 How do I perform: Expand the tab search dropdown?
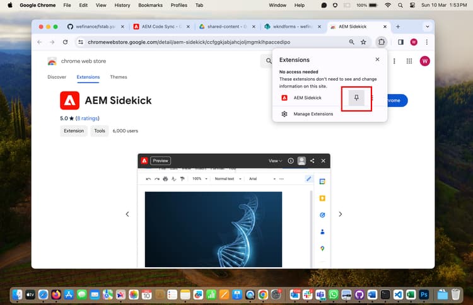(x=427, y=26)
